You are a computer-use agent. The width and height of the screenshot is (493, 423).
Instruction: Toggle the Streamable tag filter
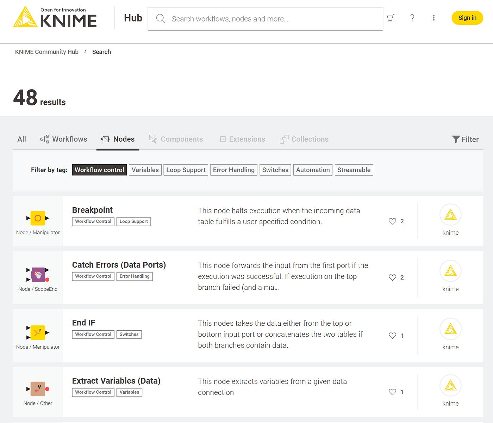click(354, 170)
